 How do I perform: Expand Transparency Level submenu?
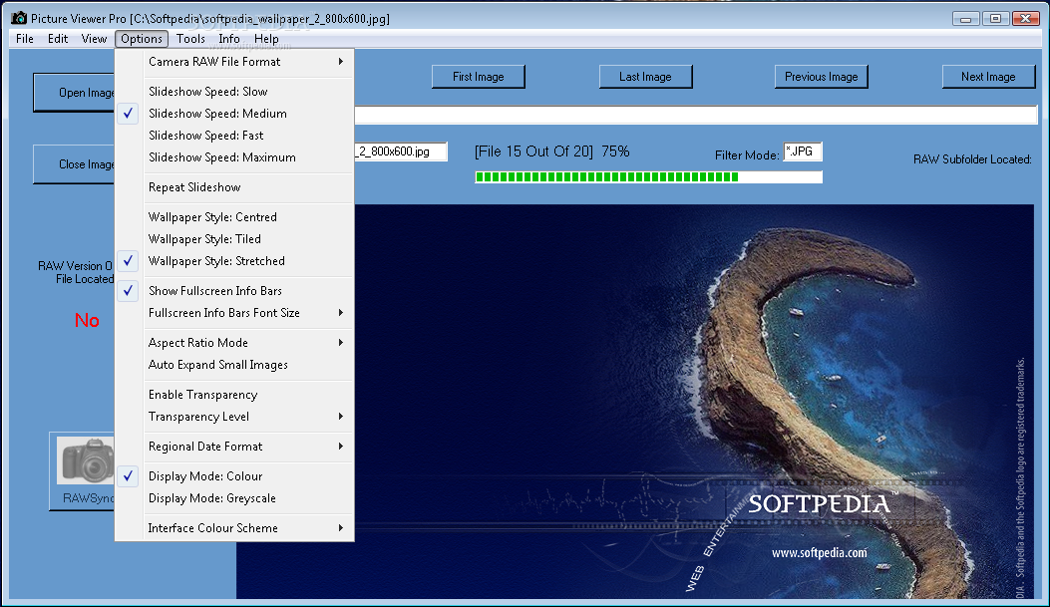(234, 417)
